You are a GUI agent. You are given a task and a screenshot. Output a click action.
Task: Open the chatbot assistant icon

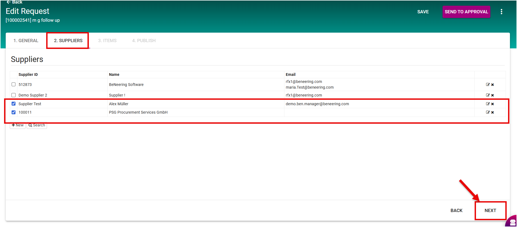(512, 222)
